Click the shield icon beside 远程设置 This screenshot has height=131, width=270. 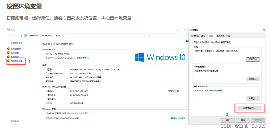coord(8,53)
